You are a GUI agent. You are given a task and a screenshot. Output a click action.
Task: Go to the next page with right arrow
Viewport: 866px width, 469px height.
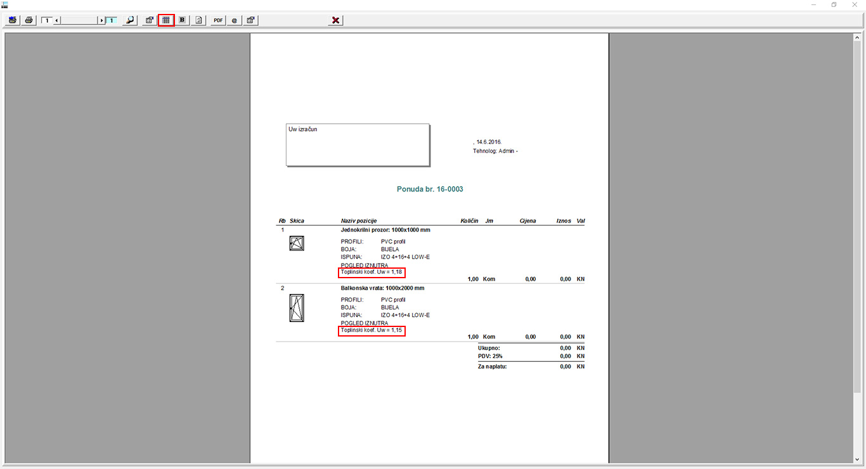(101, 20)
